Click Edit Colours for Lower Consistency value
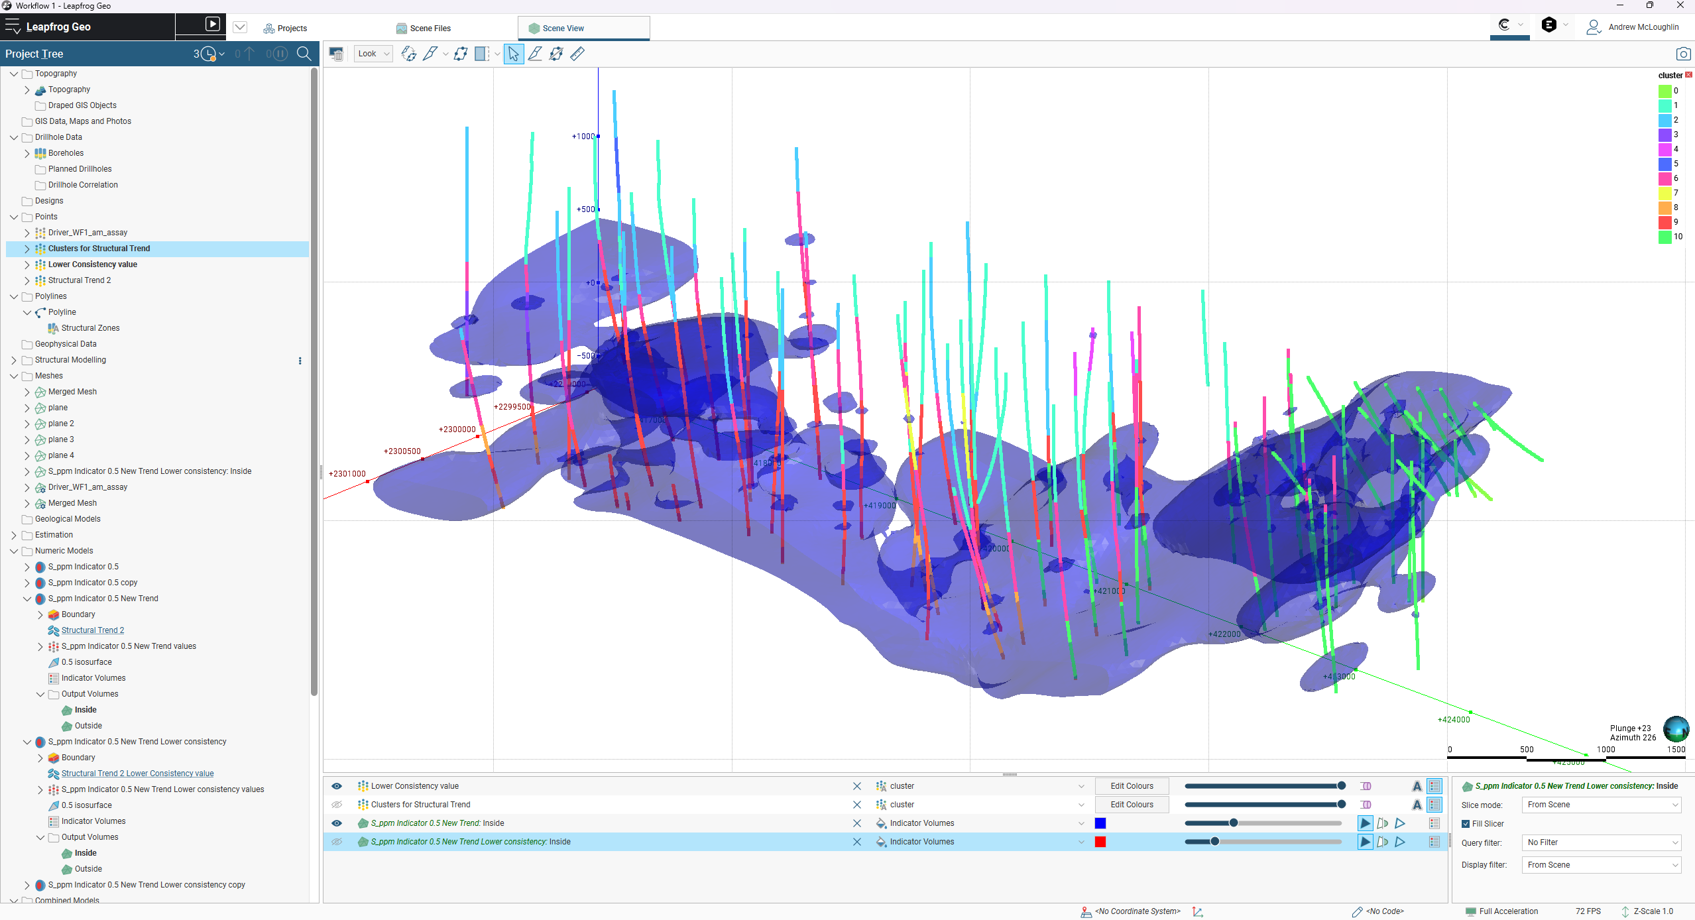Image resolution: width=1695 pixels, height=920 pixels. click(1132, 786)
